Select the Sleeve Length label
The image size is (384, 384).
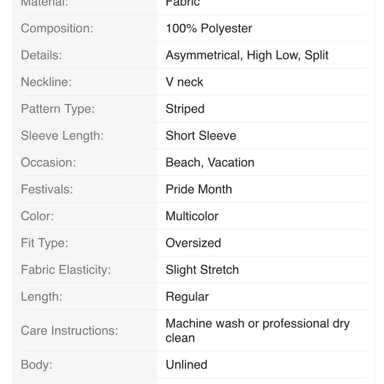[62, 136]
